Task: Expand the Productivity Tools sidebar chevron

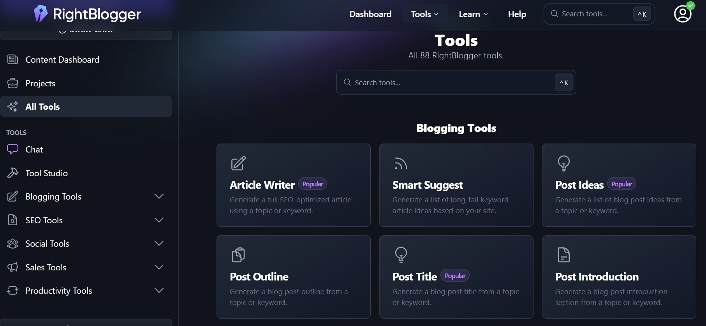Action: tap(159, 291)
